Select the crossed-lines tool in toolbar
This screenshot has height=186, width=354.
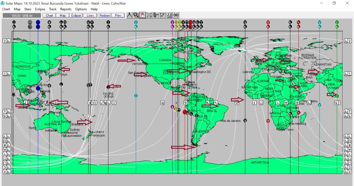(x=149, y=15)
